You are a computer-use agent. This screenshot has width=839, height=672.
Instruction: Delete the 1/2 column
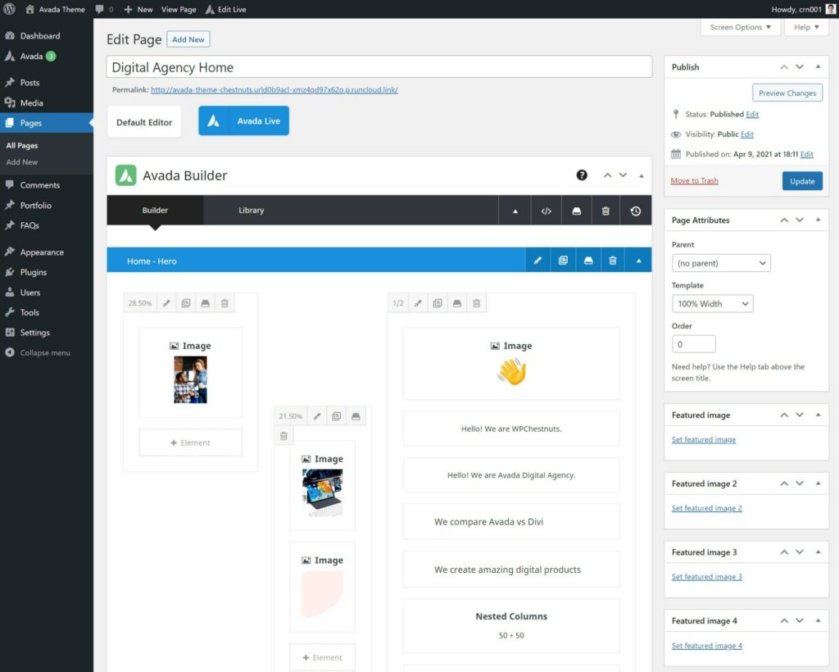tap(476, 303)
